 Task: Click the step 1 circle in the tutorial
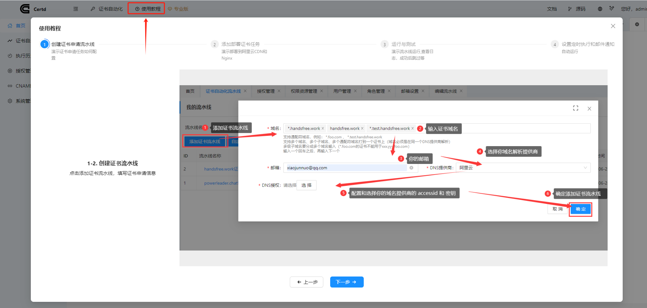45,44
